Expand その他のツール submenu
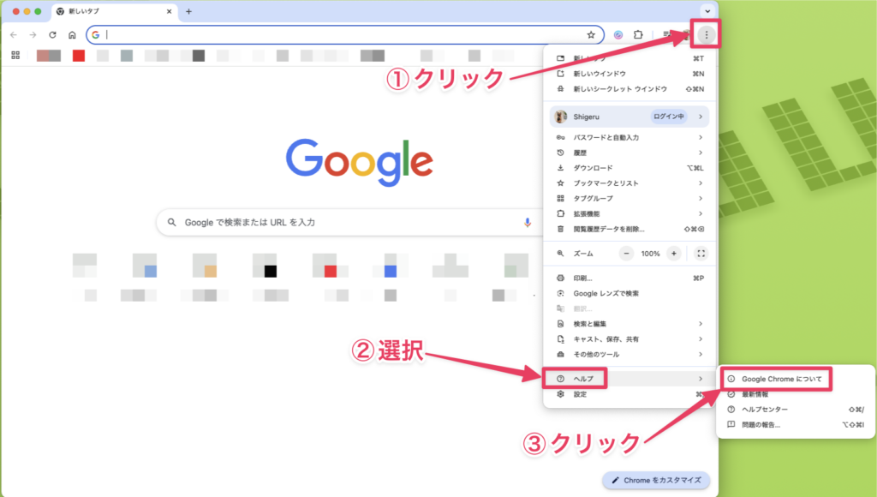Screen dimensions: 877x497 pos(629,354)
